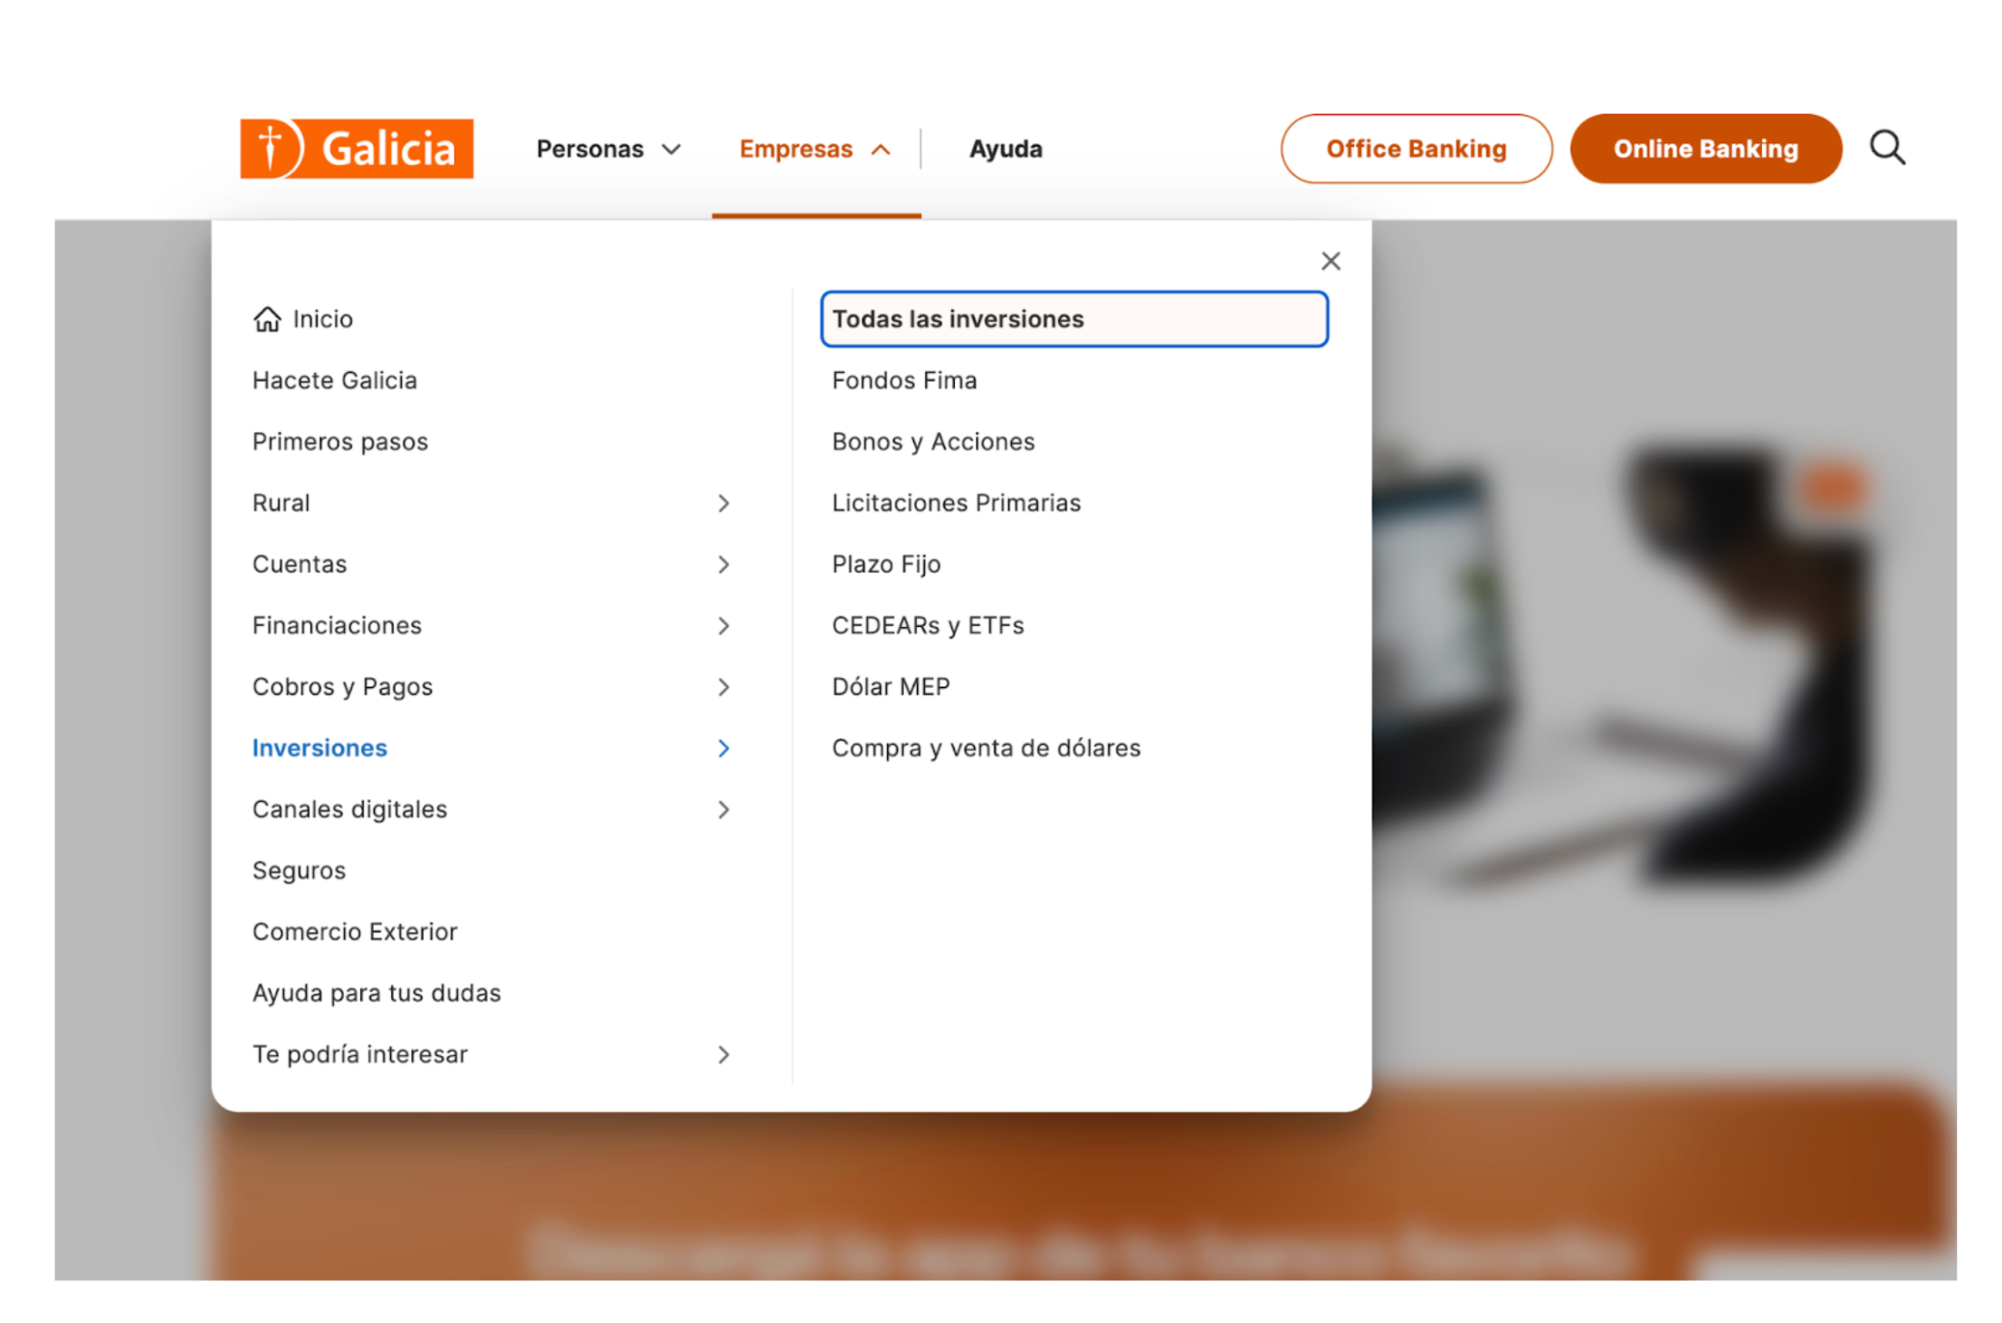This screenshot has width=2002, height=1323.
Task: Select the Inversiones menu entry
Action: coord(319,748)
